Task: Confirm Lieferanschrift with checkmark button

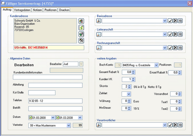Action: (170, 34)
